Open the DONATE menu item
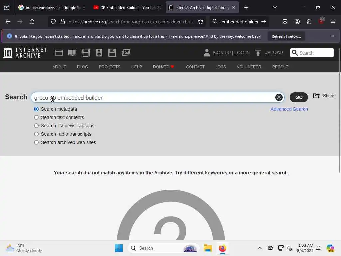This screenshot has height=256, width=341. [163, 67]
